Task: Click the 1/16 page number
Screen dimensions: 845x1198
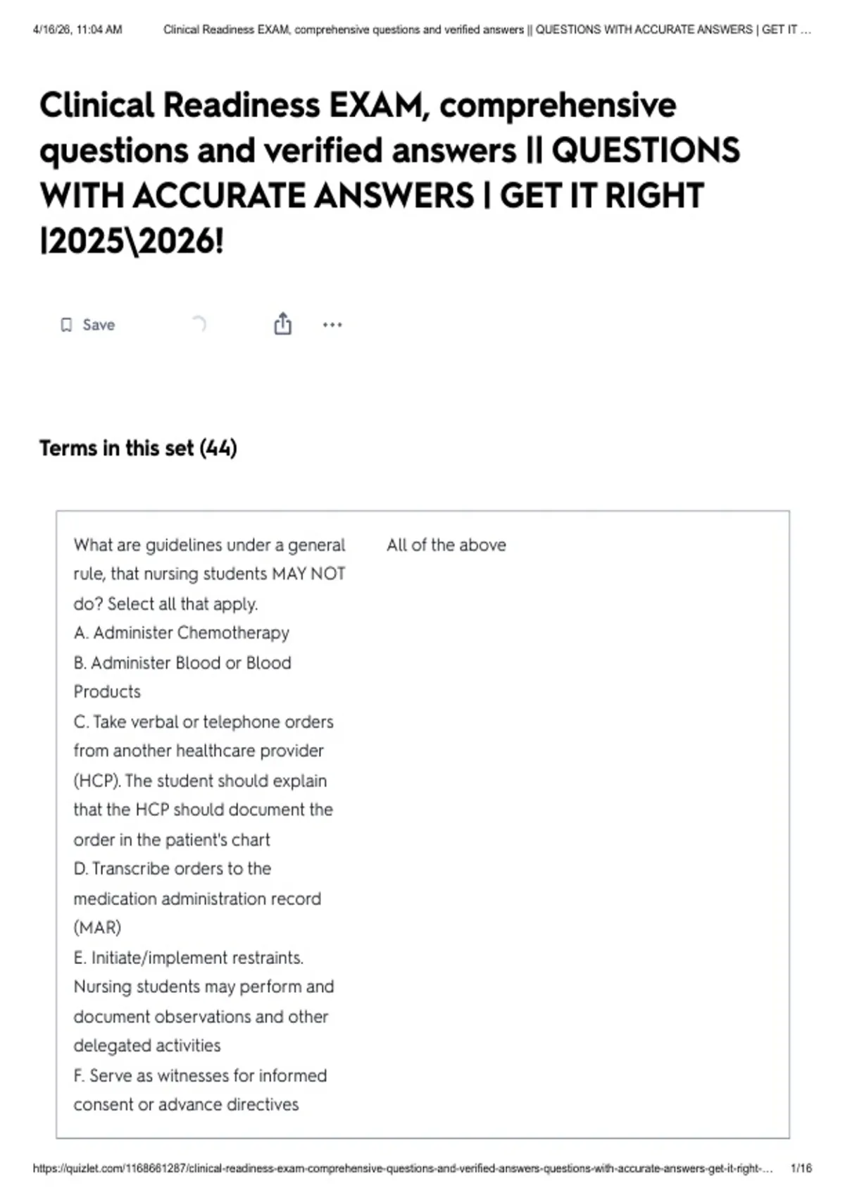Action: 801,1168
